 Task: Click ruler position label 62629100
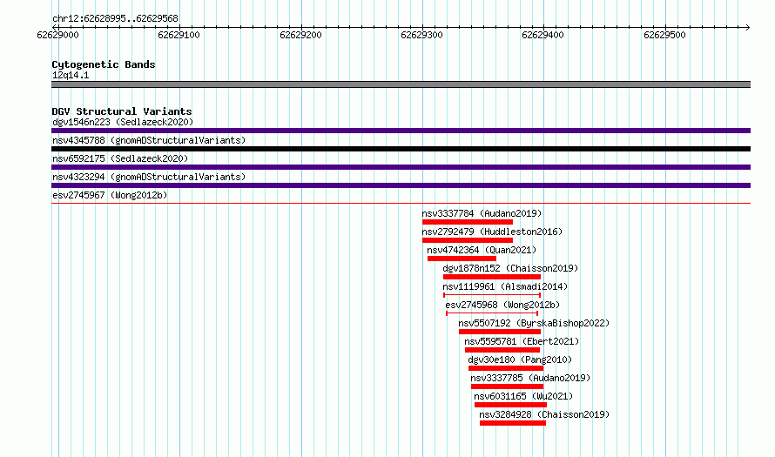coord(179,35)
